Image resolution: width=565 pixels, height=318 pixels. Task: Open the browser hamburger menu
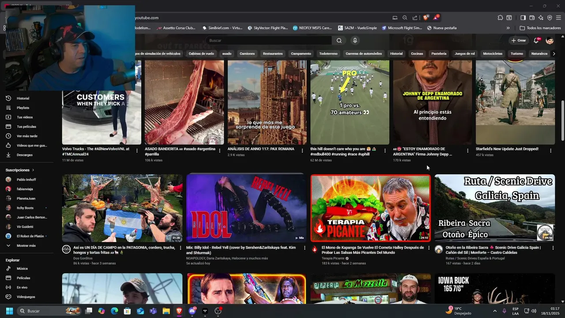[558, 18]
